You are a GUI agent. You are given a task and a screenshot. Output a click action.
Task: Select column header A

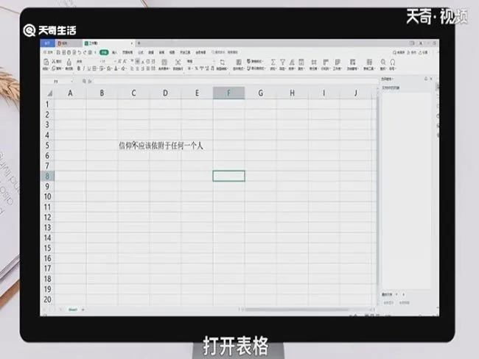(70, 93)
